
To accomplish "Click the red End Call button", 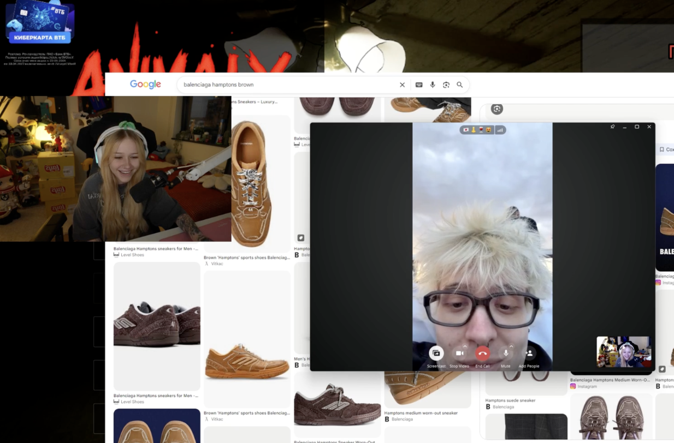I will 482,354.
